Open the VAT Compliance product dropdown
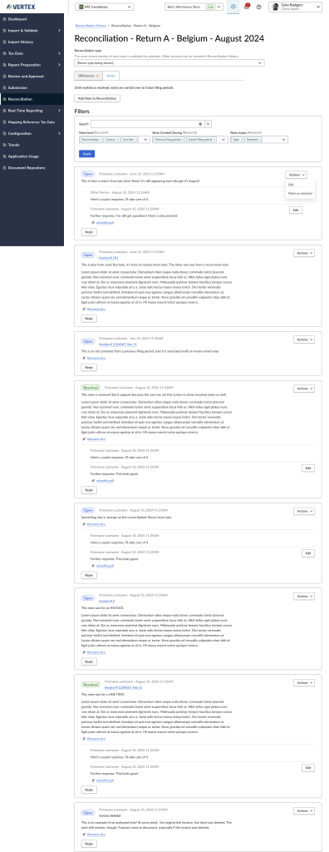329x852 pixels. 104,7
